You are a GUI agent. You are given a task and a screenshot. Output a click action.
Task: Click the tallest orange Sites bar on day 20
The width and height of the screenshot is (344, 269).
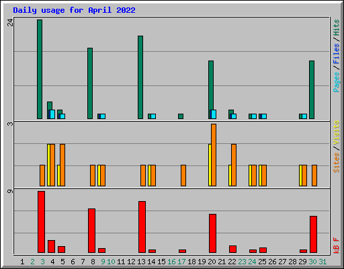pyautogui.click(x=214, y=155)
